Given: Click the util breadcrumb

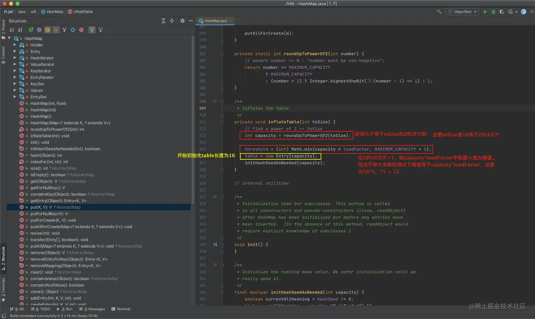Looking at the screenshot, I should click(x=33, y=12).
